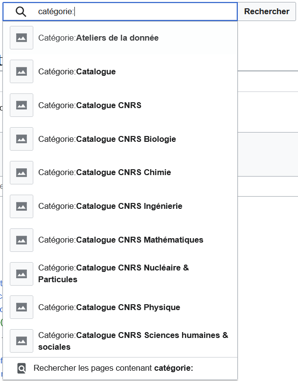
Task: Click thumbnail icon for Ateliers de la donnée
Action: coord(22,38)
